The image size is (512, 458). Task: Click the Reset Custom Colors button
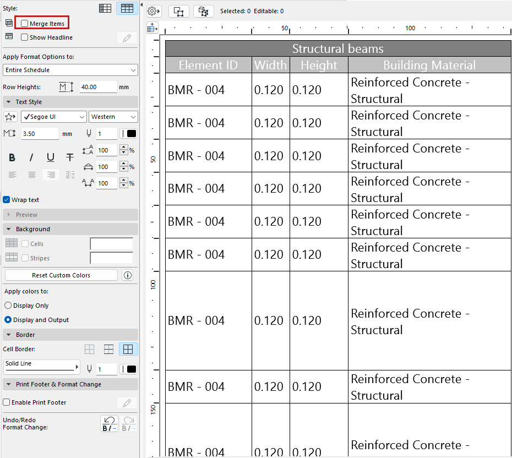coord(61,275)
